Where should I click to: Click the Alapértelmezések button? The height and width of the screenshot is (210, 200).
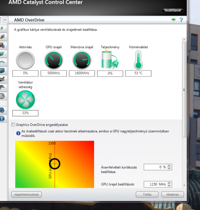[26, 194]
